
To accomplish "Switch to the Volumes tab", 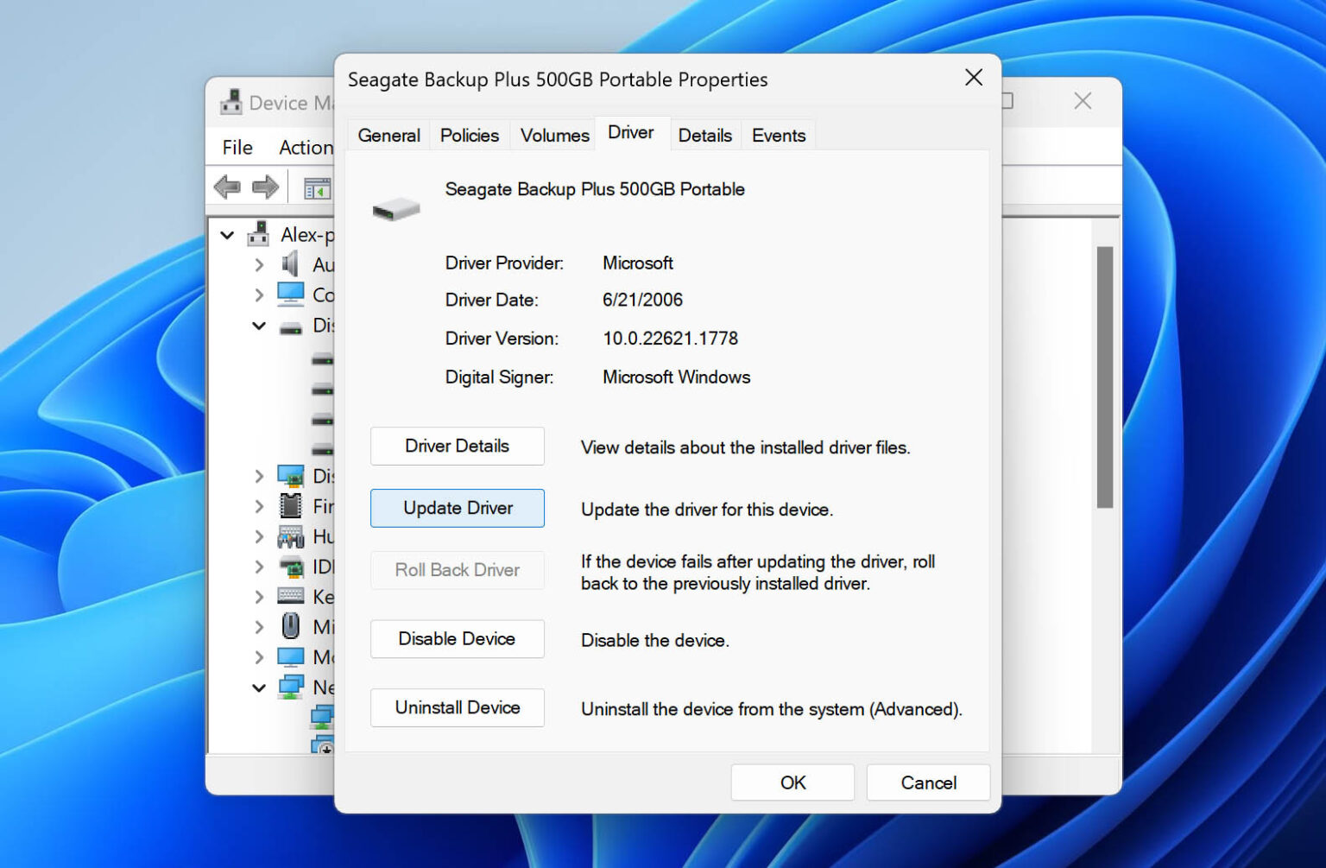I will [553, 135].
